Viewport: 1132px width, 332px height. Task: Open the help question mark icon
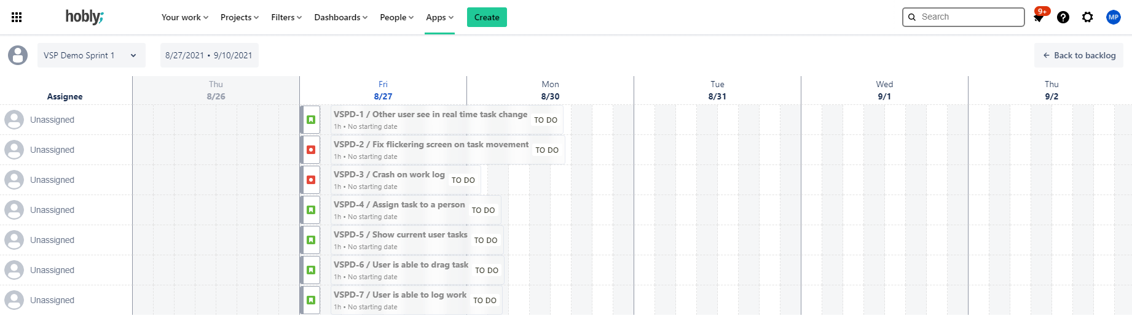click(1063, 17)
